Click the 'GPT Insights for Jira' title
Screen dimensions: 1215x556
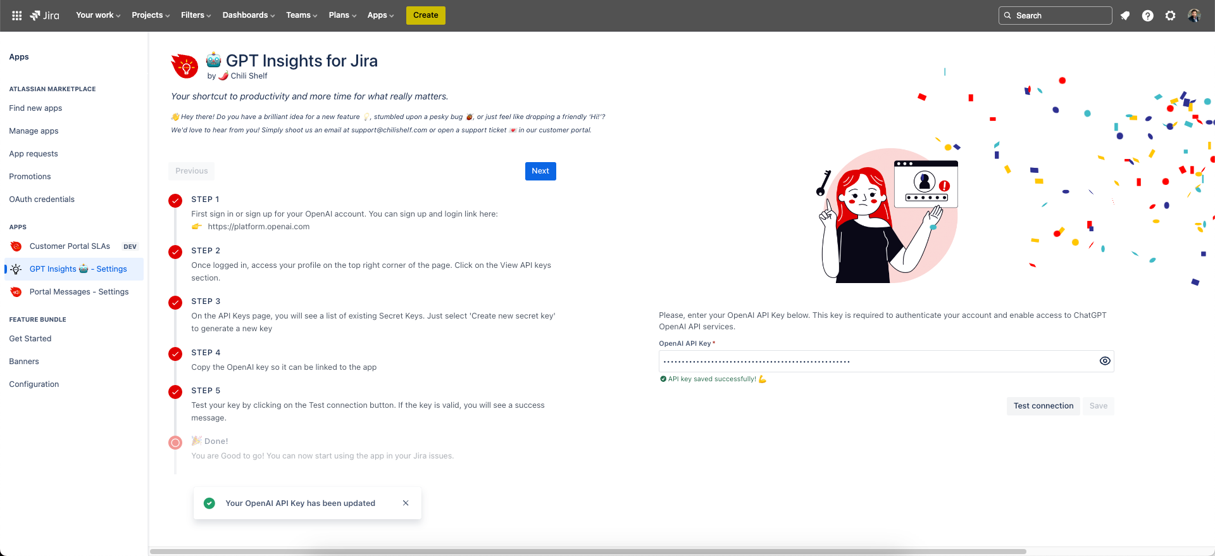click(302, 61)
